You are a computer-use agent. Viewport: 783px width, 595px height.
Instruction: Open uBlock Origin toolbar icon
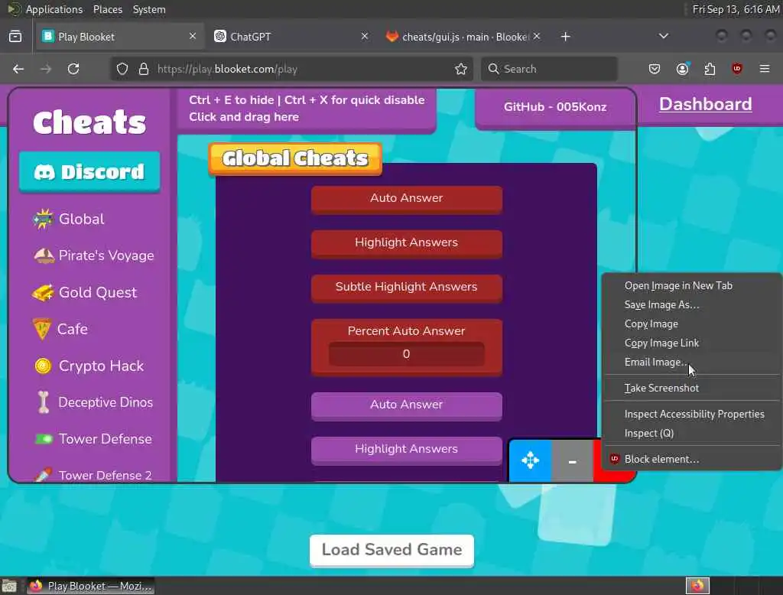tap(737, 69)
